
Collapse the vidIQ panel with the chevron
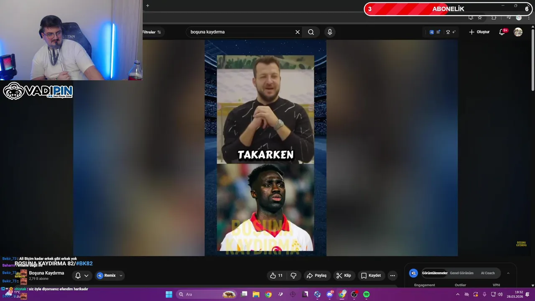[x=508, y=273]
